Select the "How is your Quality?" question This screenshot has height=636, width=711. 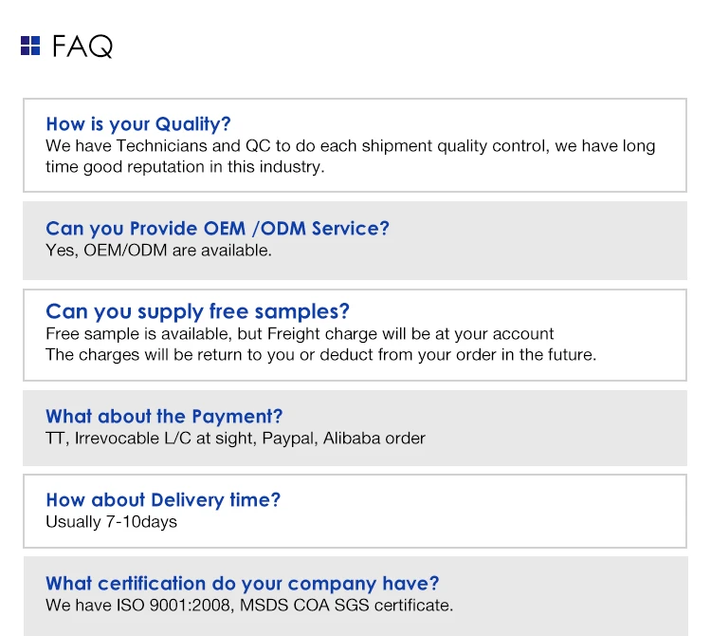click(138, 123)
